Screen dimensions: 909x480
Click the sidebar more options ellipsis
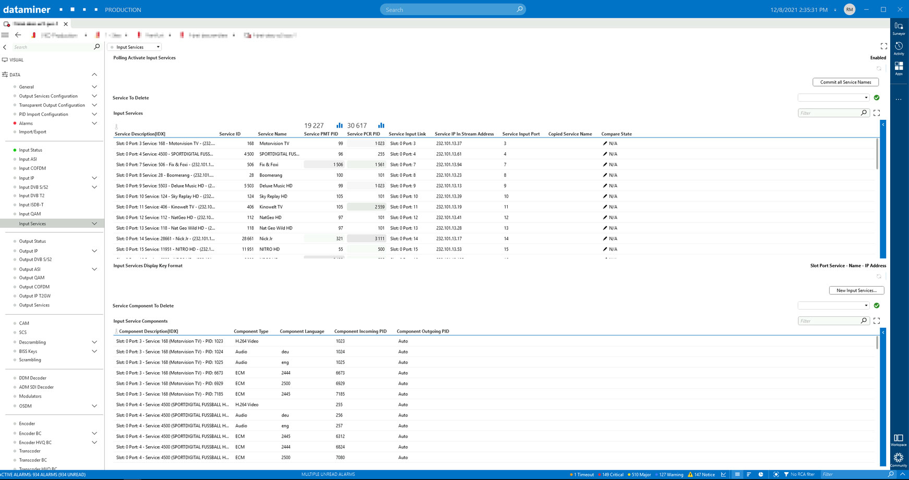pos(899,99)
